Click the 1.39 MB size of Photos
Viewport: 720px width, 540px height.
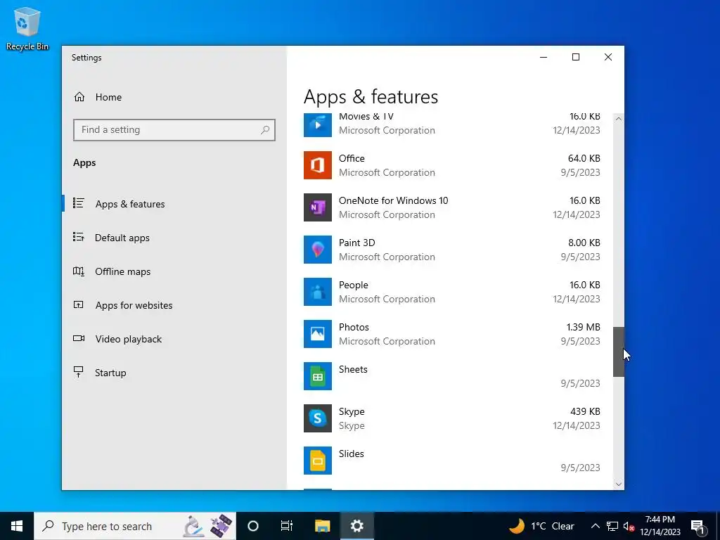583,327
